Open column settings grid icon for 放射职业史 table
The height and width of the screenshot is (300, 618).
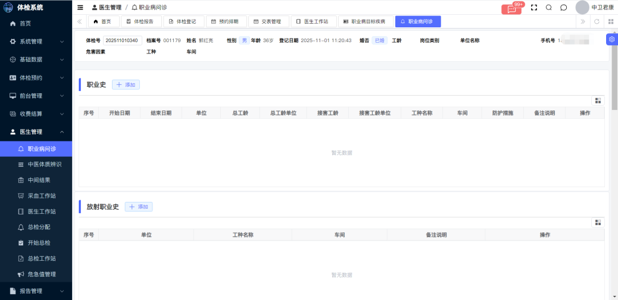coord(598,222)
